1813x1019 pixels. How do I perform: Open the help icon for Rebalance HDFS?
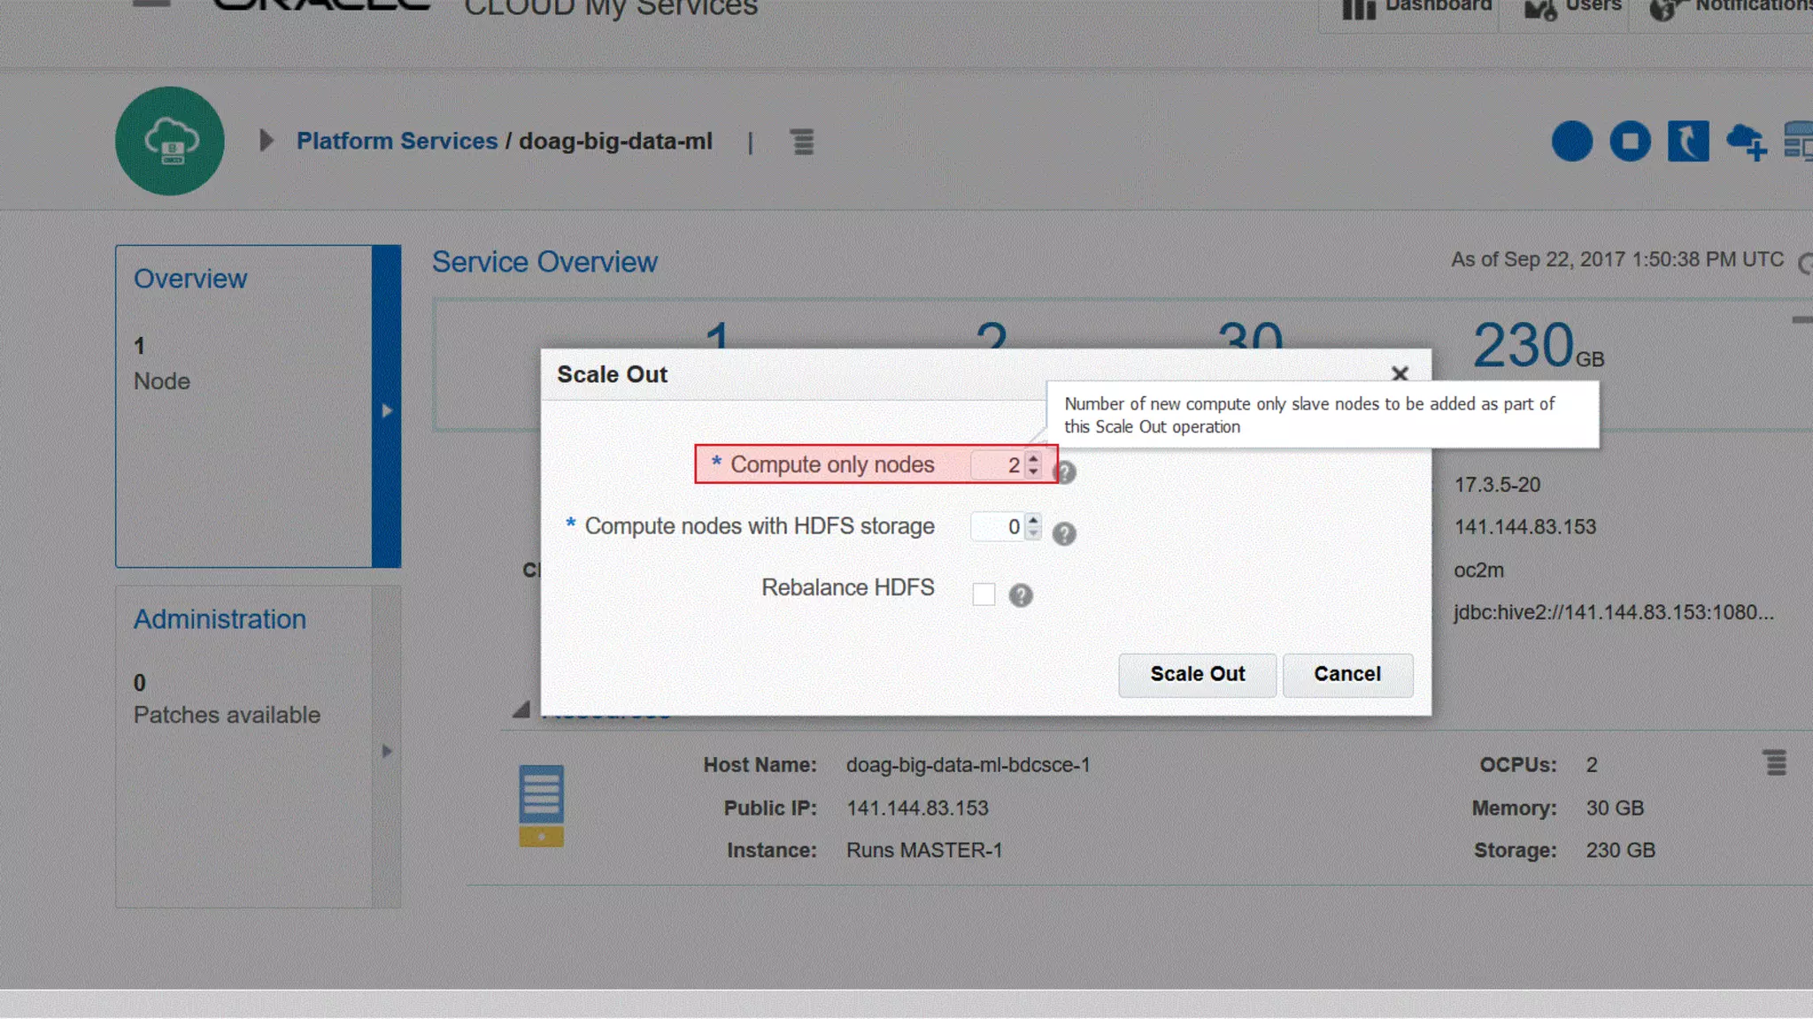pyautogui.click(x=1021, y=595)
